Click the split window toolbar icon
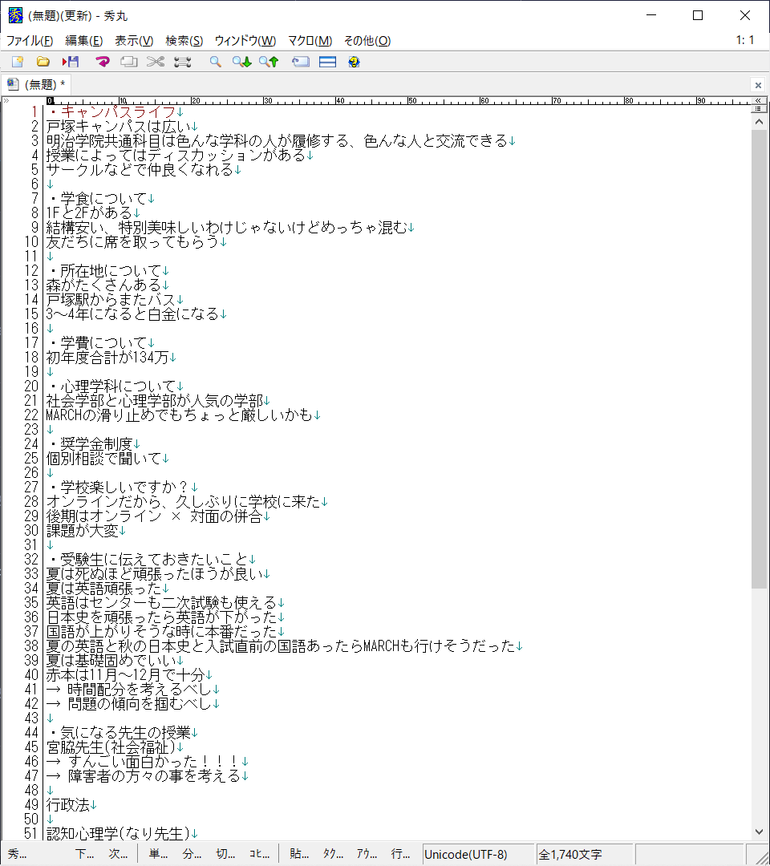 327,62
